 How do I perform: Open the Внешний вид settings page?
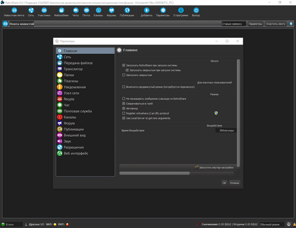click(x=85, y=135)
